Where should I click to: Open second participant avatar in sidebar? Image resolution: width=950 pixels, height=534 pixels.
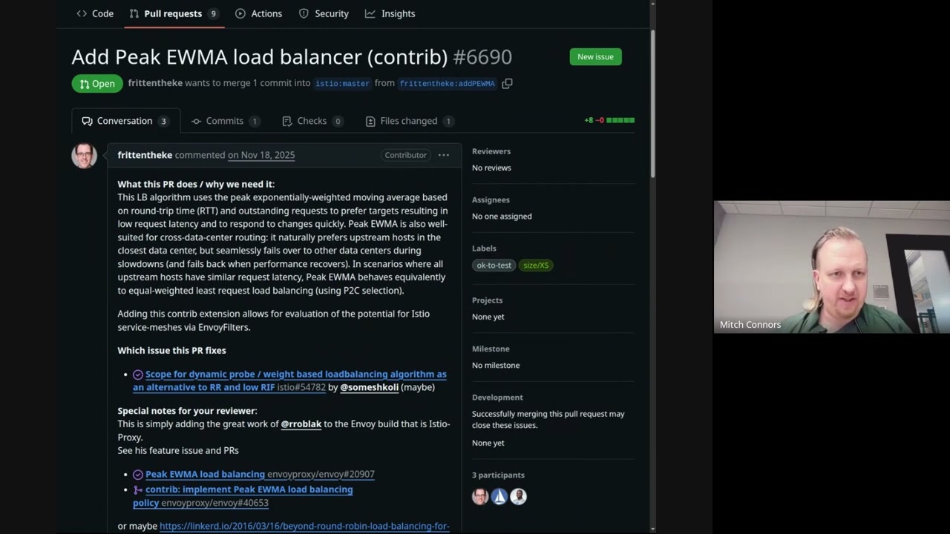(x=499, y=496)
